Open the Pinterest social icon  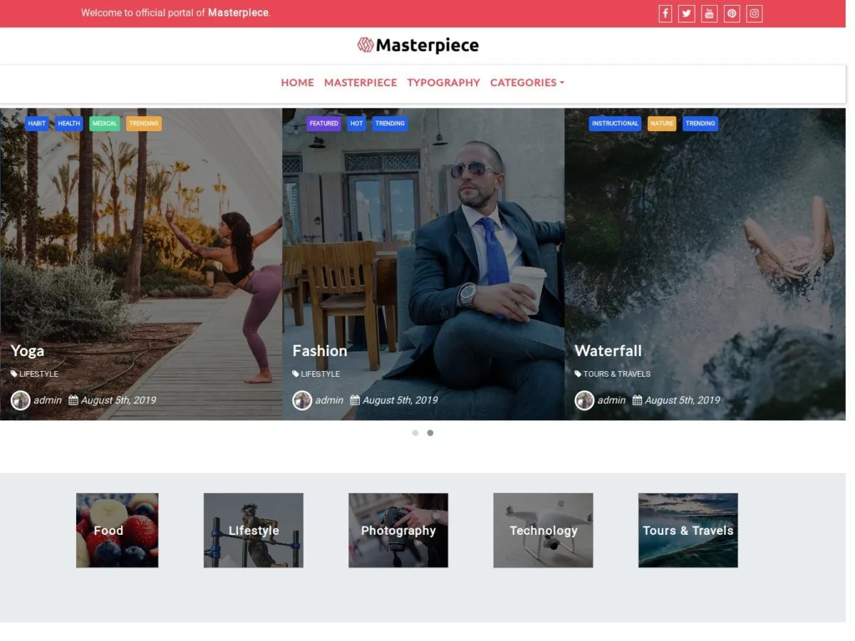(x=732, y=14)
